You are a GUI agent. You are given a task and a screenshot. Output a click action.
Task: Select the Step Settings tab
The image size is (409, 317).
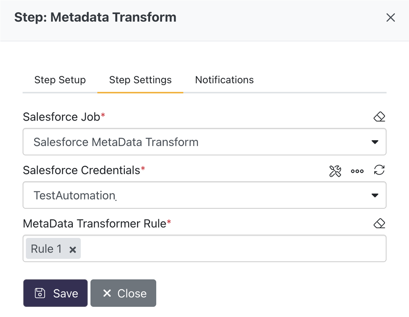[x=140, y=80]
